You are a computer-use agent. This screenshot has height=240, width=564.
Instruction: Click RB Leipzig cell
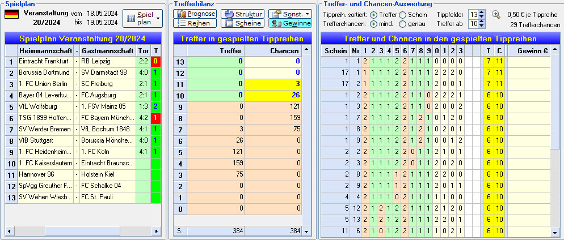point(108,61)
